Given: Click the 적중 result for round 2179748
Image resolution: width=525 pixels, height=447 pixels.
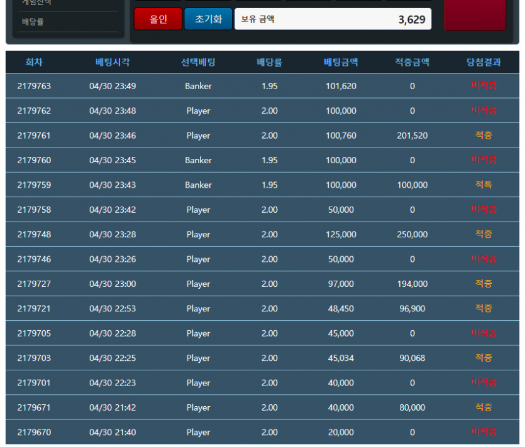Looking at the screenshot, I should [484, 235].
